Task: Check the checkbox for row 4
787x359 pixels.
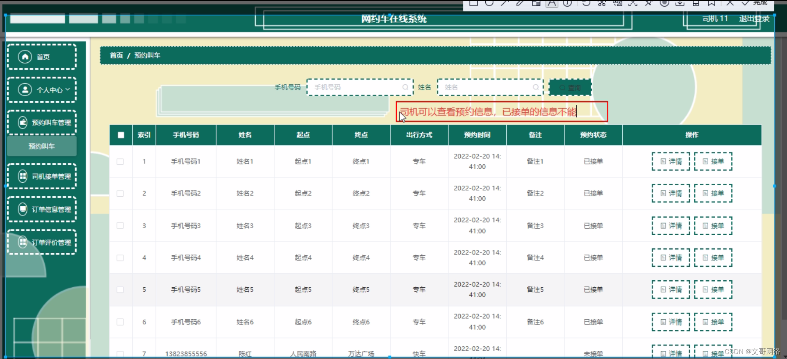Action: coord(120,258)
